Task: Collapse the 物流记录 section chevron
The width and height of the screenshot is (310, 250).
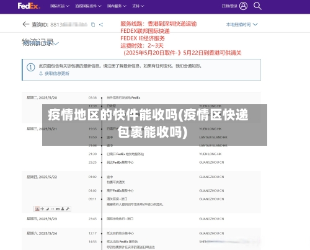Action: point(56,43)
